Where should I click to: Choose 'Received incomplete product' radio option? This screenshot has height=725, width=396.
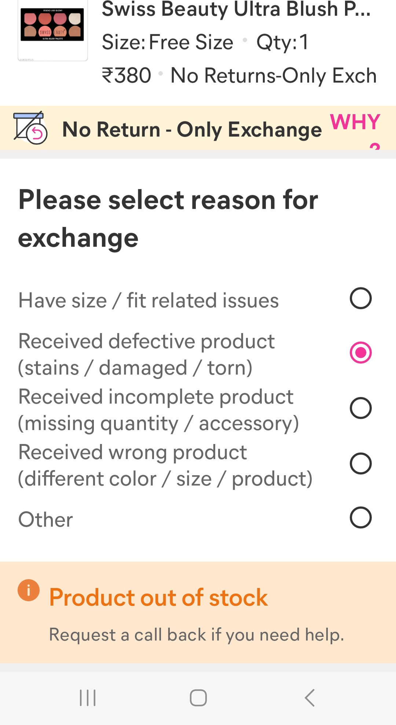pos(361,408)
